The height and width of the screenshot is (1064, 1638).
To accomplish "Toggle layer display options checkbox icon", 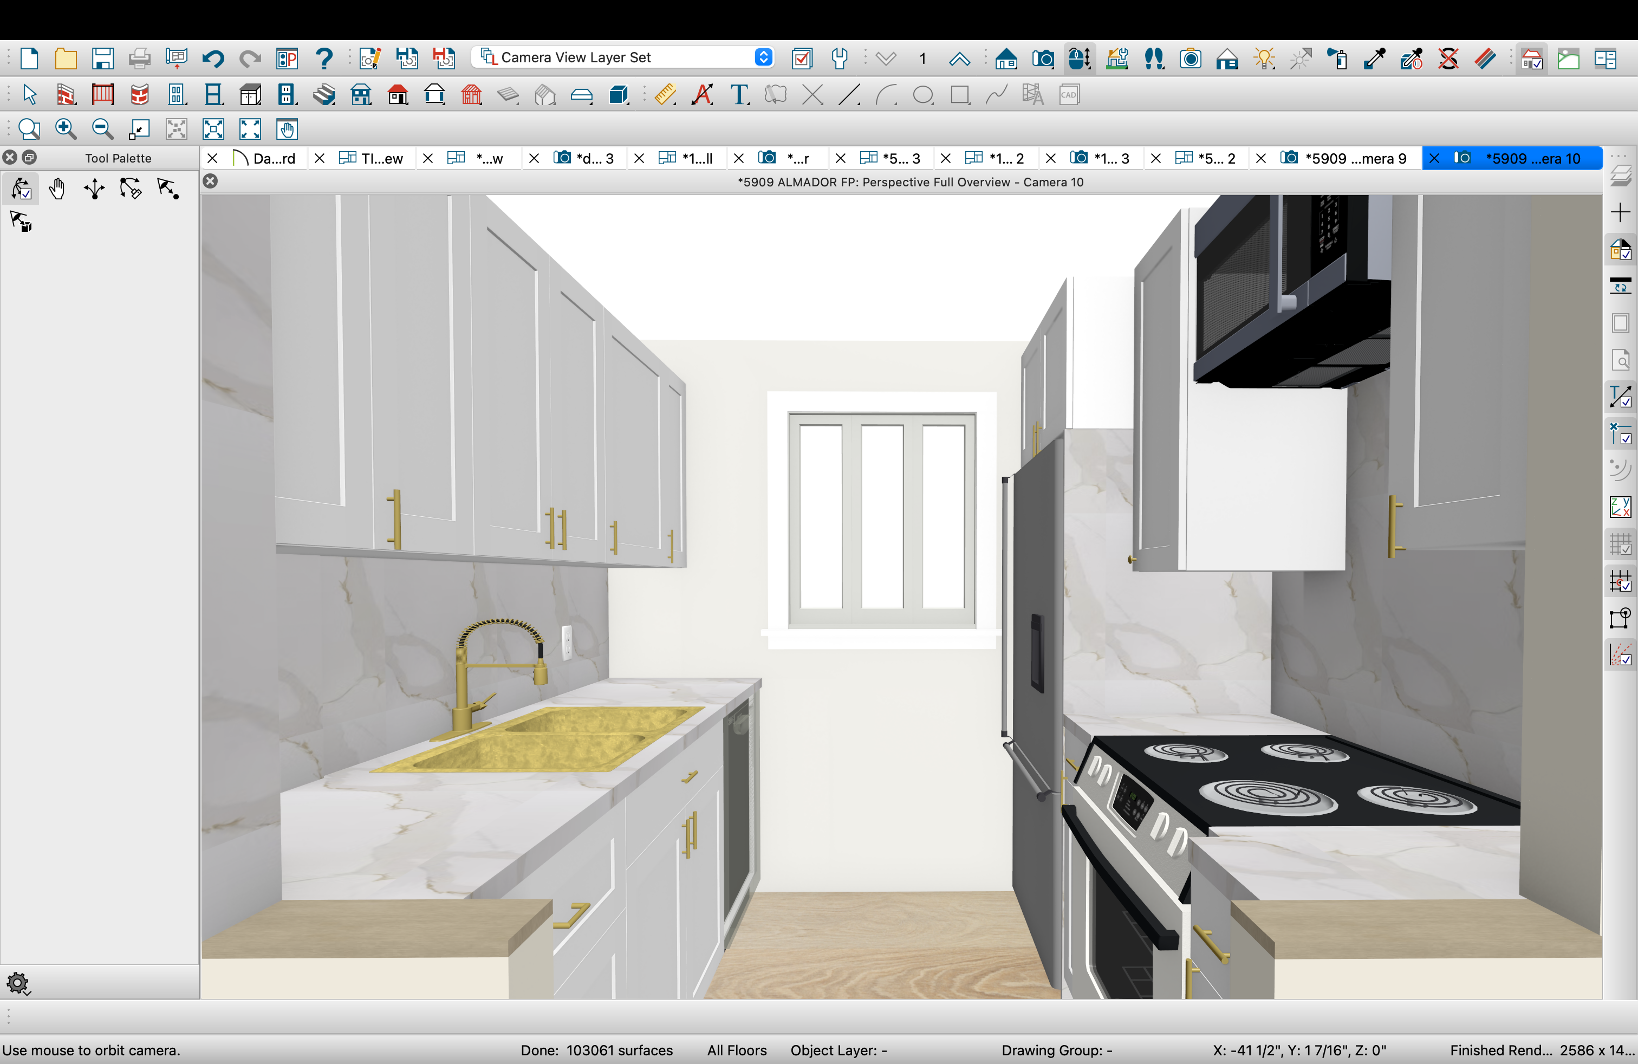I will [x=802, y=59].
